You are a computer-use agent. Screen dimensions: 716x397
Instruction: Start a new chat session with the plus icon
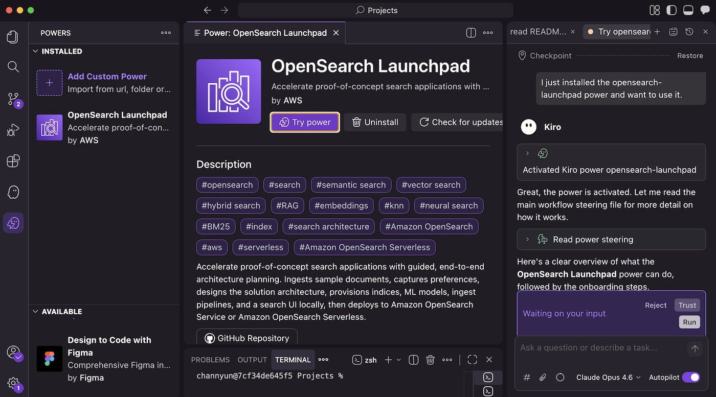coord(657,32)
